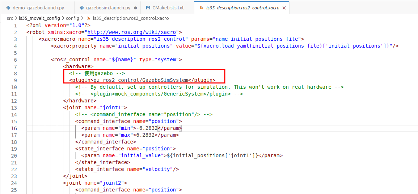
Task: Click unsaved dot on gazebosim.launch.py tab
Action: click(x=135, y=8)
